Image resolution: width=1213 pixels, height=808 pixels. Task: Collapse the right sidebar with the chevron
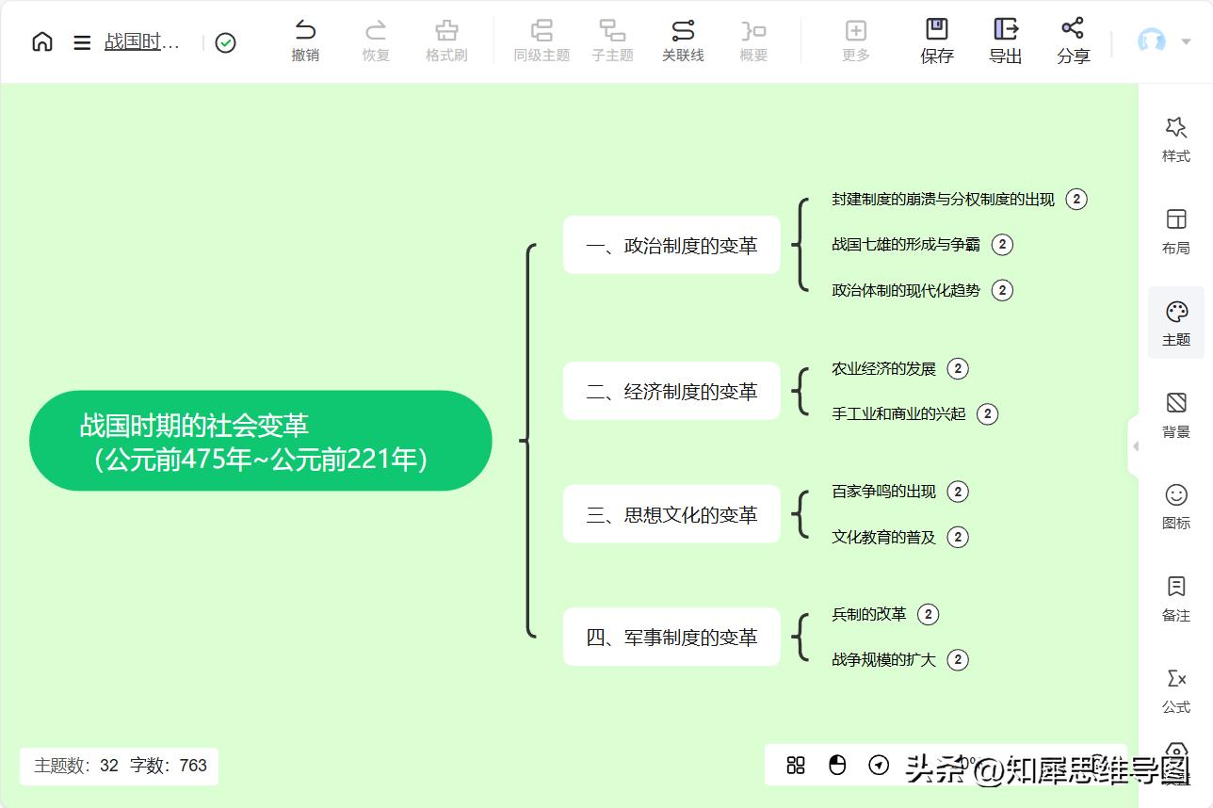pyautogui.click(x=1137, y=447)
